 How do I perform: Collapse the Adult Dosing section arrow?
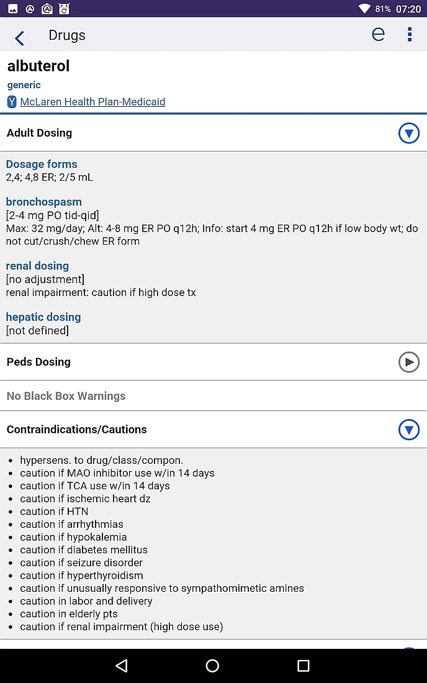(x=409, y=133)
